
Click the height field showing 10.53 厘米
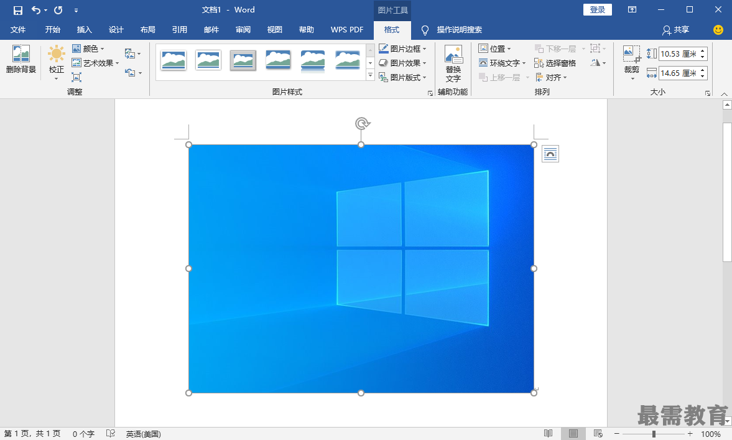coord(679,54)
